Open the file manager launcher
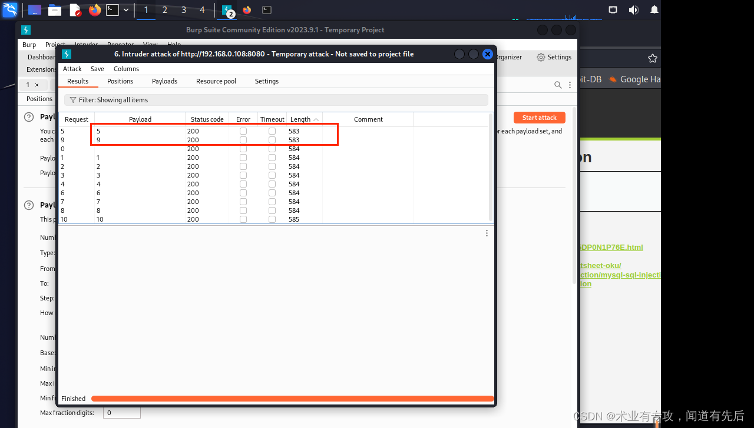This screenshot has width=754, height=428. tap(55, 10)
